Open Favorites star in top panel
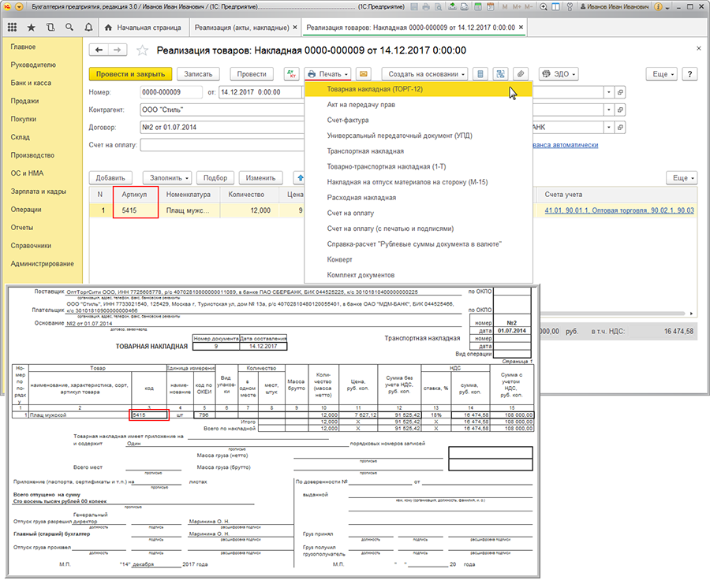Viewport: 710px width, 580px height. [x=32, y=28]
